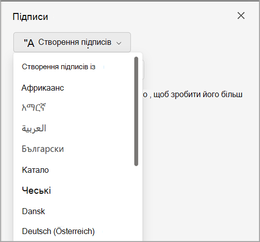Open the Створення підписів dropdown button
The width and height of the screenshot is (260, 242).
click(72, 42)
